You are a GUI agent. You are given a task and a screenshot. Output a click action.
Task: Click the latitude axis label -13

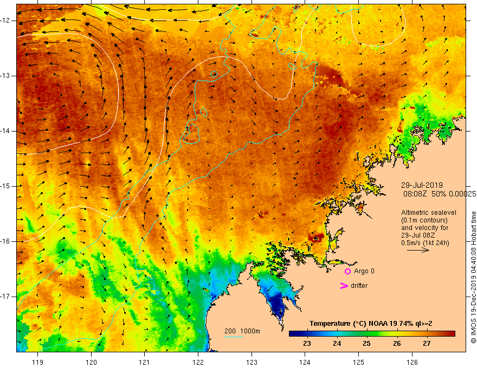[x=5, y=76]
